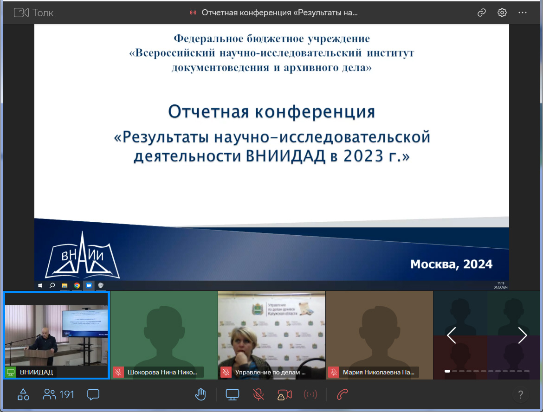This screenshot has height=412, width=543.
Task: Raise hand in the conference
Action: tap(200, 395)
